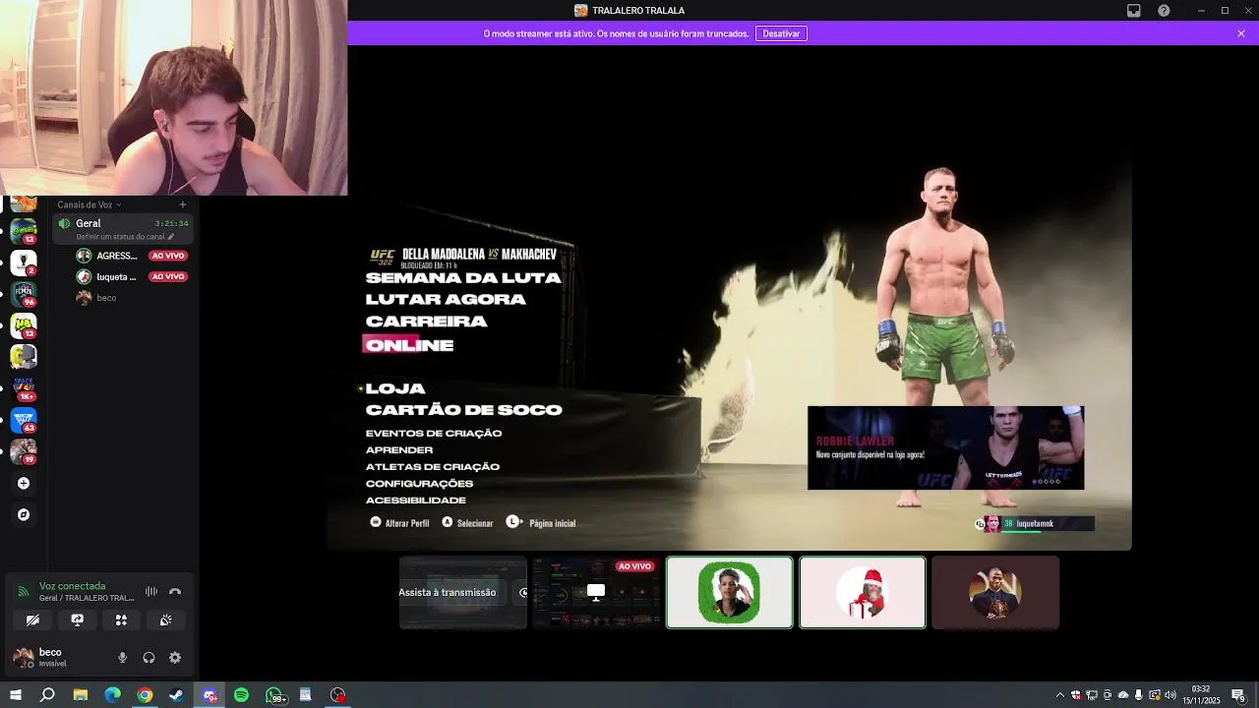Click the Selecionar prompt
This screenshot has height=708, width=1259.
(x=467, y=523)
